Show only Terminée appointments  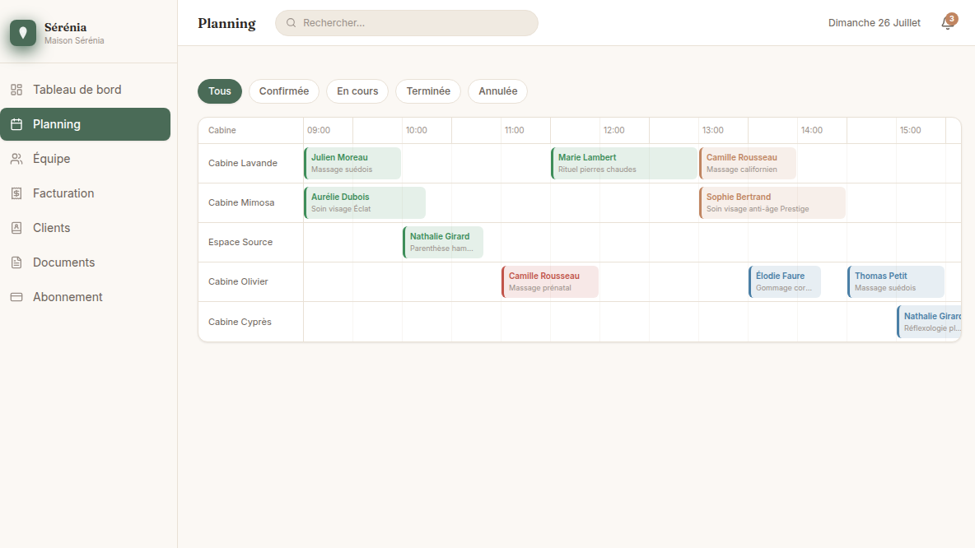point(428,91)
